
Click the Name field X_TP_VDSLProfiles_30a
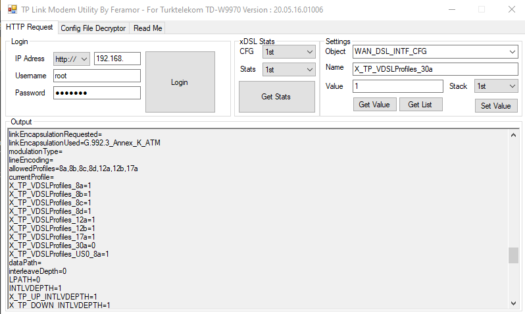tap(436, 69)
